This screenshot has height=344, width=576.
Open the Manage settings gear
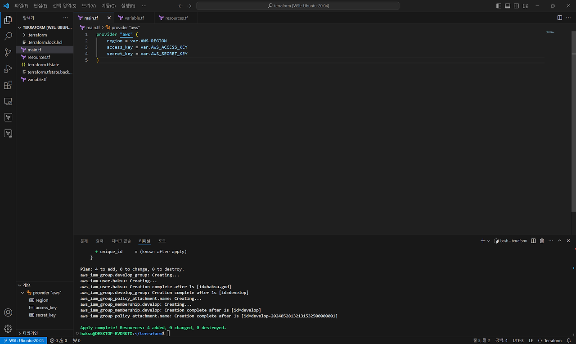click(x=8, y=329)
